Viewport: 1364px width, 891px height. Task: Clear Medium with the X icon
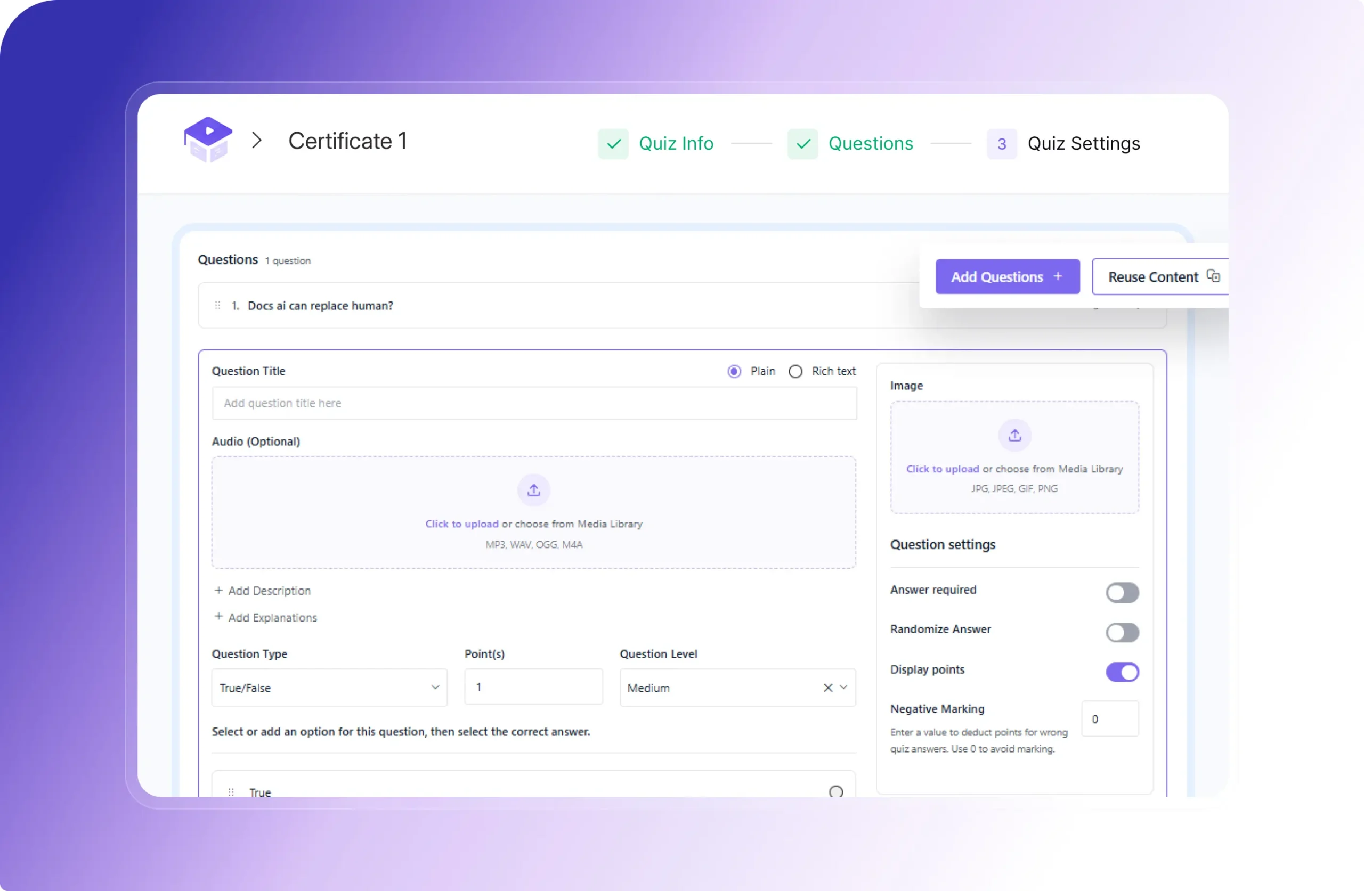(827, 688)
